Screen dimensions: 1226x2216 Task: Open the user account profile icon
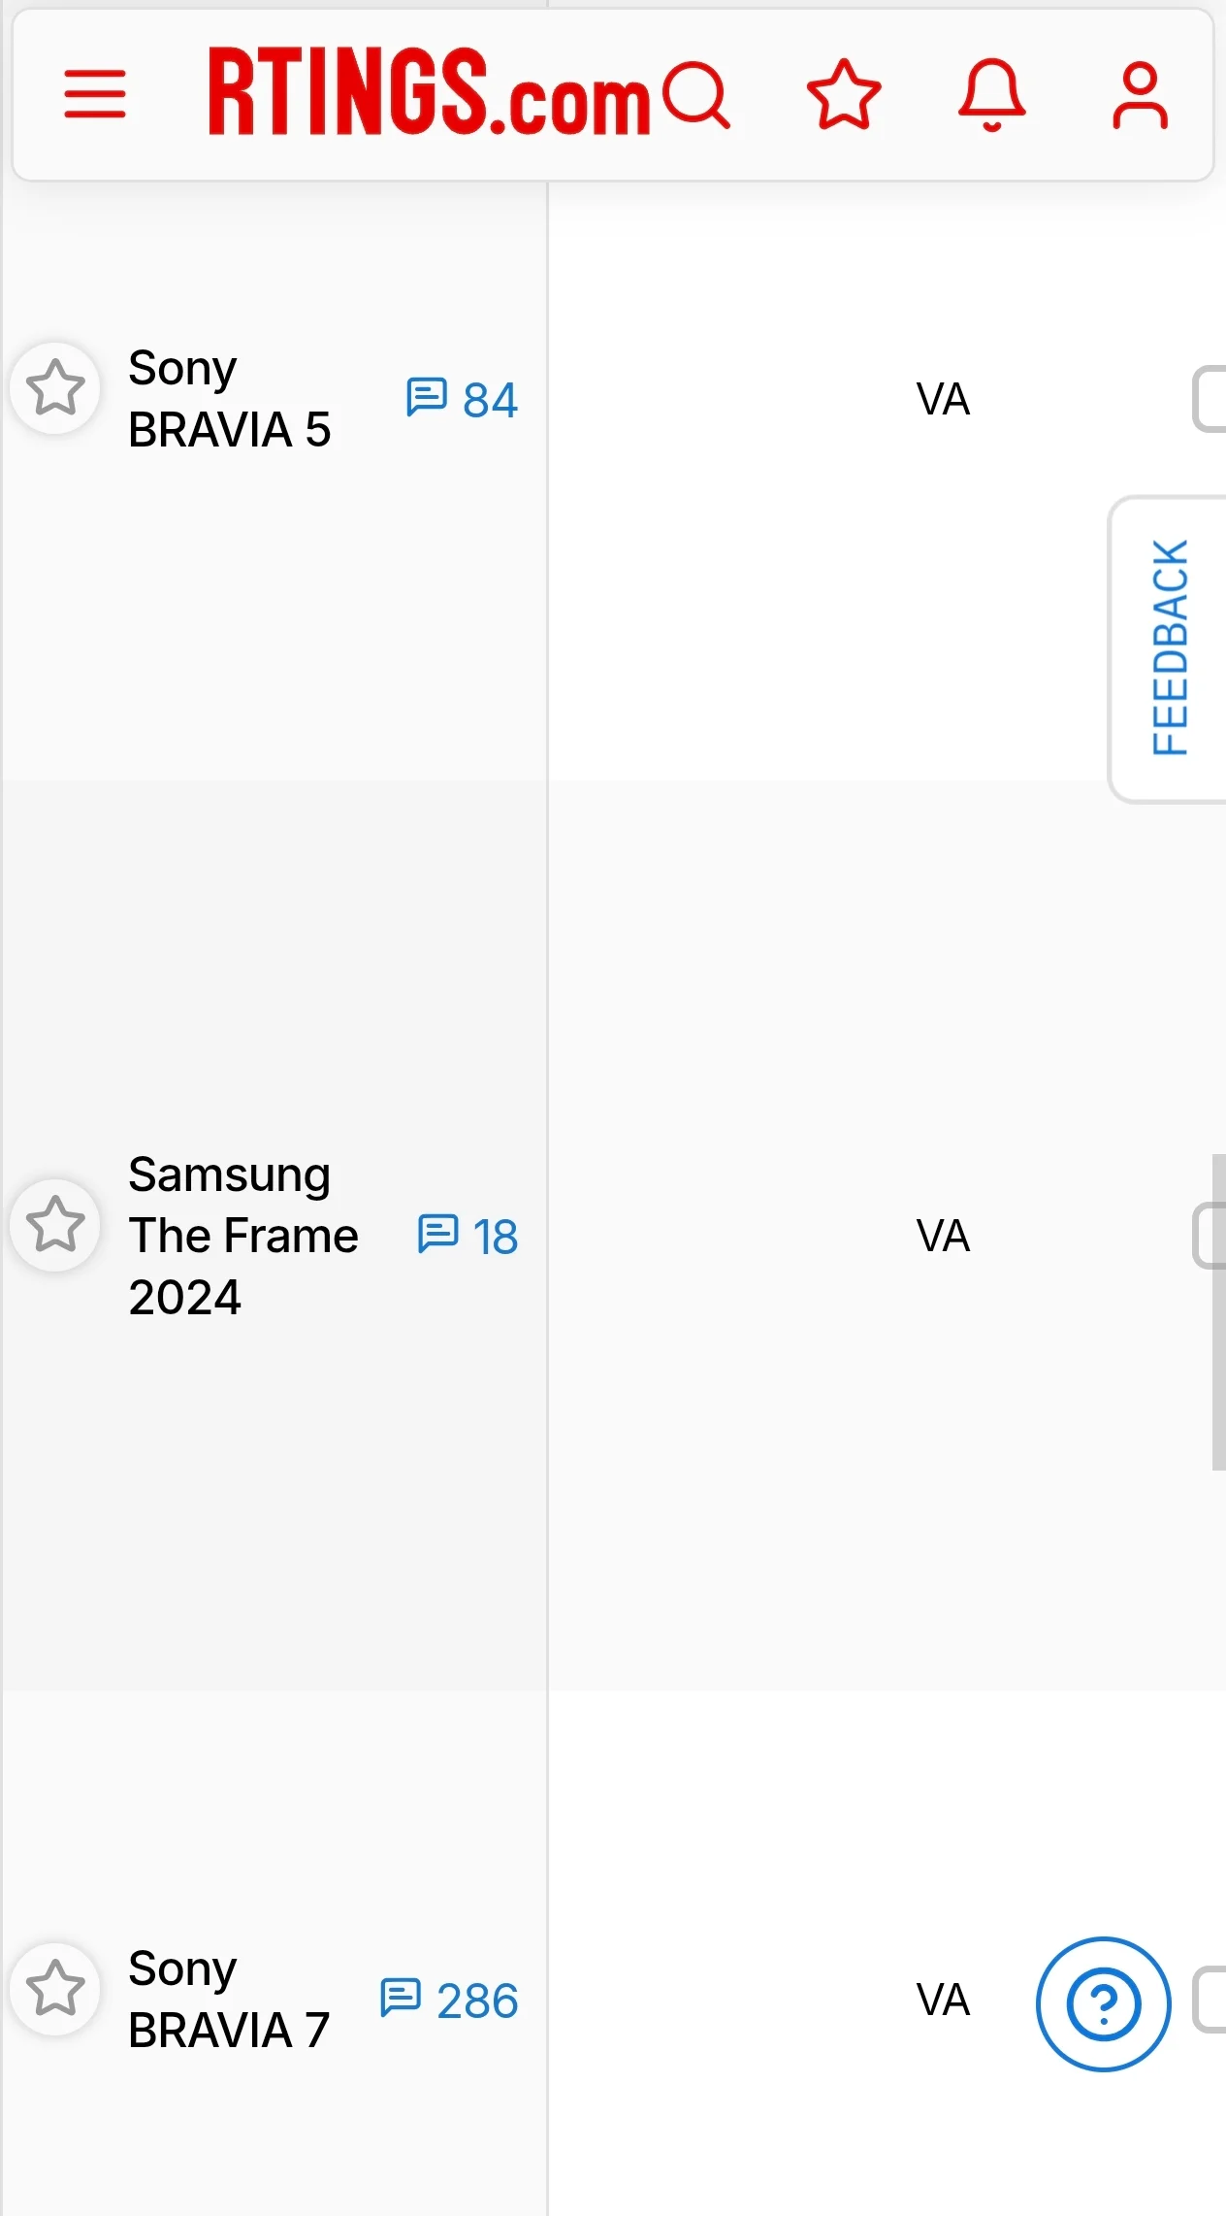tap(1140, 94)
